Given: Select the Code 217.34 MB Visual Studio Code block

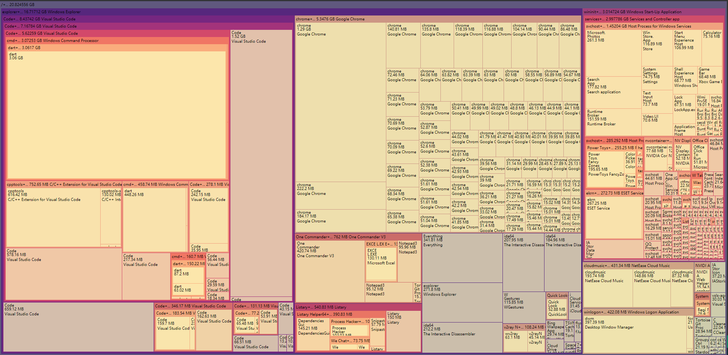Looking at the screenshot, I should [146, 276].
